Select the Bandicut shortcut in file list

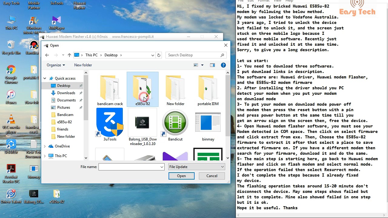175,125
